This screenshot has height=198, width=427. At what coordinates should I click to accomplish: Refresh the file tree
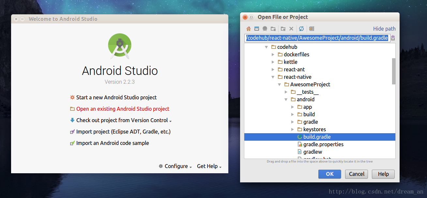tap(301, 29)
